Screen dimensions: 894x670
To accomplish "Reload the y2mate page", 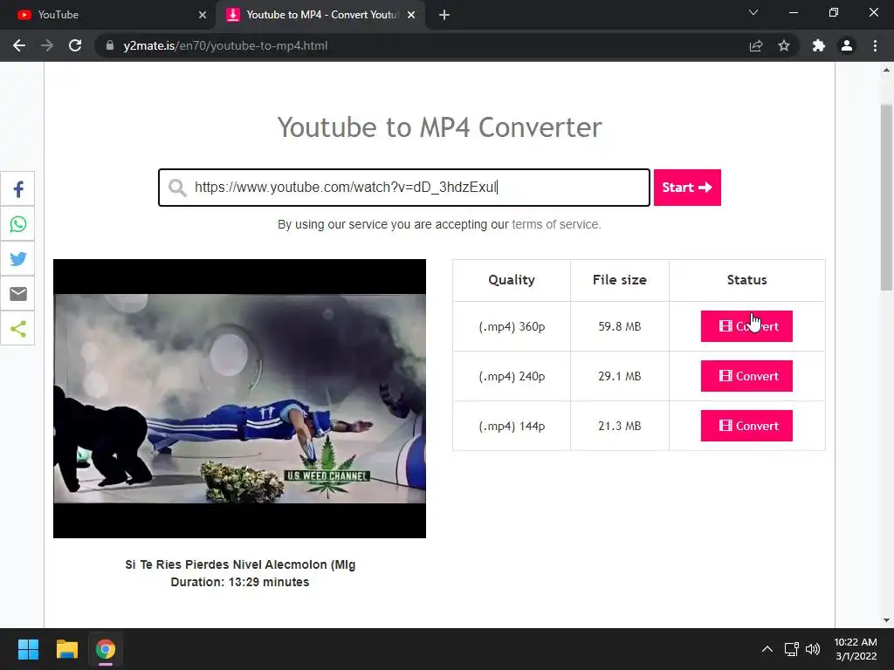I will [x=75, y=45].
